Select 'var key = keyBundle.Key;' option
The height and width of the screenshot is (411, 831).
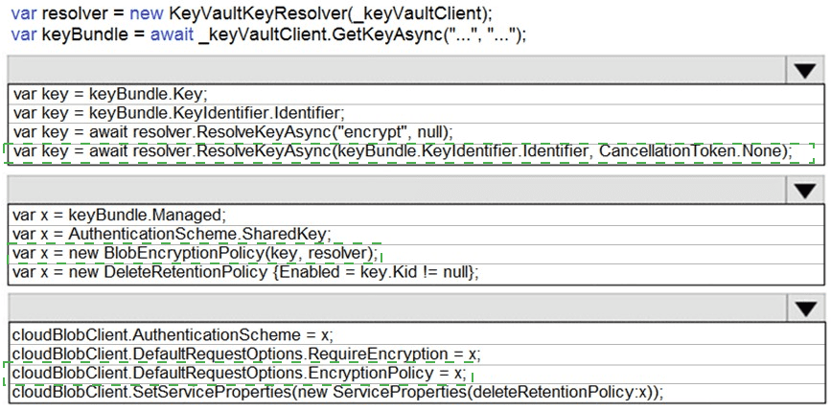click(x=110, y=95)
